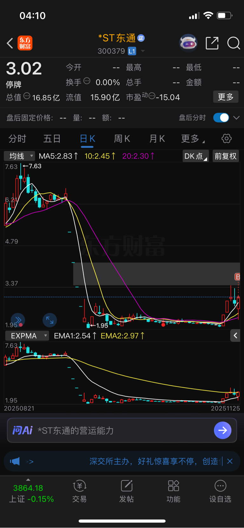Open the 深交所主办 announcement link

coord(154,461)
